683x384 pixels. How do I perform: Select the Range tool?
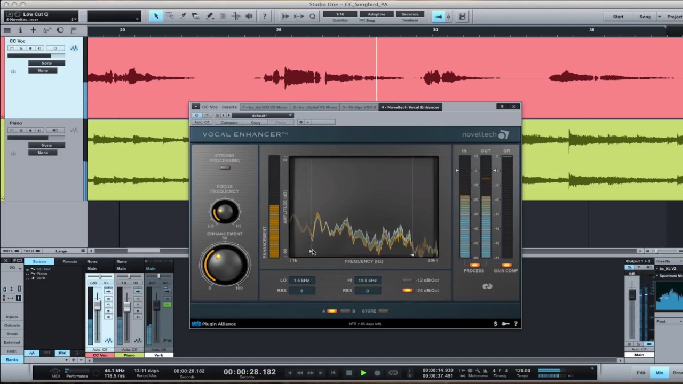pos(169,17)
